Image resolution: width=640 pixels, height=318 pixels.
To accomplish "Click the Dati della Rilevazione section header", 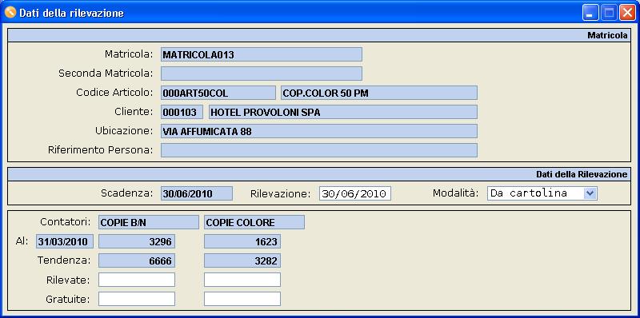I will (319, 174).
